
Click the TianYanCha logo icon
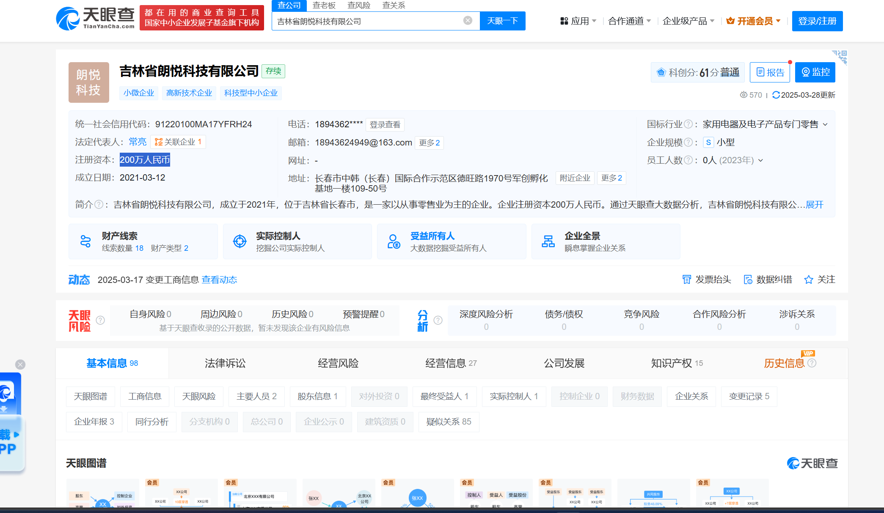click(68, 19)
